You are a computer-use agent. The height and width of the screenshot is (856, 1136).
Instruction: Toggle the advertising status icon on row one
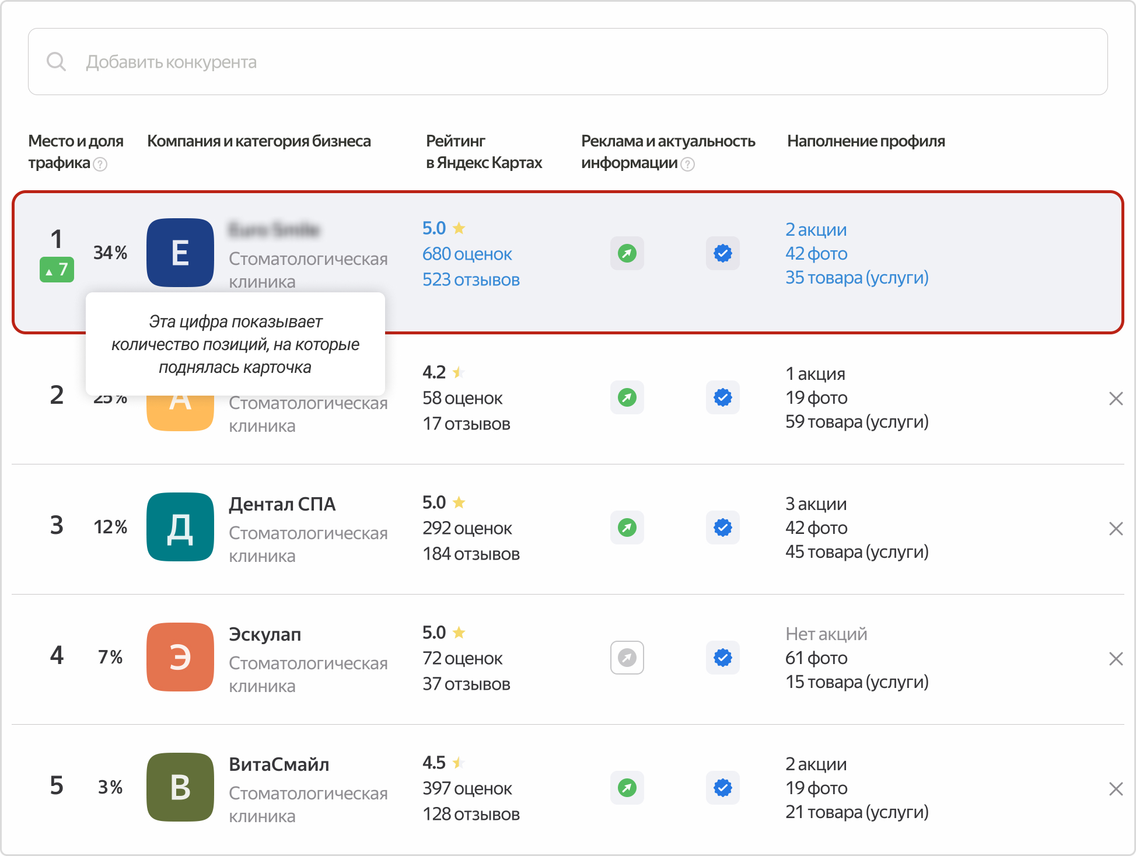pos(627,253)
